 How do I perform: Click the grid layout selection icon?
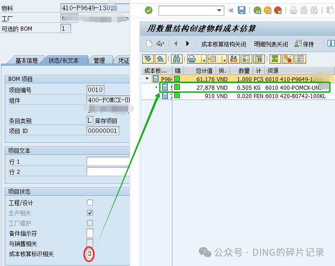[x=213, y=59]
